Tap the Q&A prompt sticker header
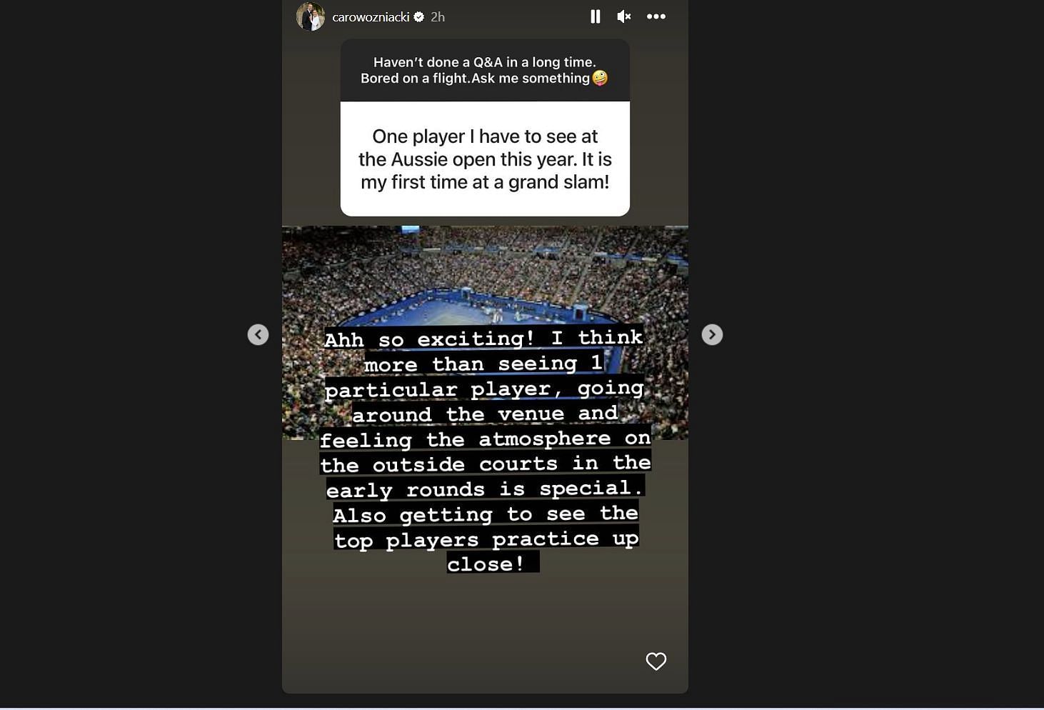Viewport: 1044px width, 710px height. [485, 70]
